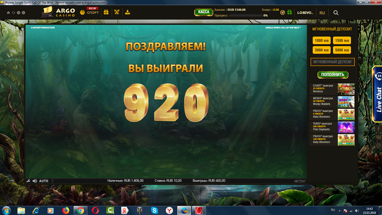Image resolution: width=382 pixels, height=215 pixels.
Task: Open the site search magnifier
Action: coord(336,13)
